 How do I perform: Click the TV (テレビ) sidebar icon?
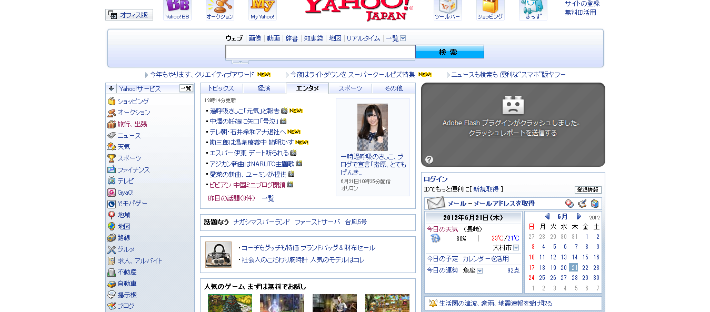(112, 181)
